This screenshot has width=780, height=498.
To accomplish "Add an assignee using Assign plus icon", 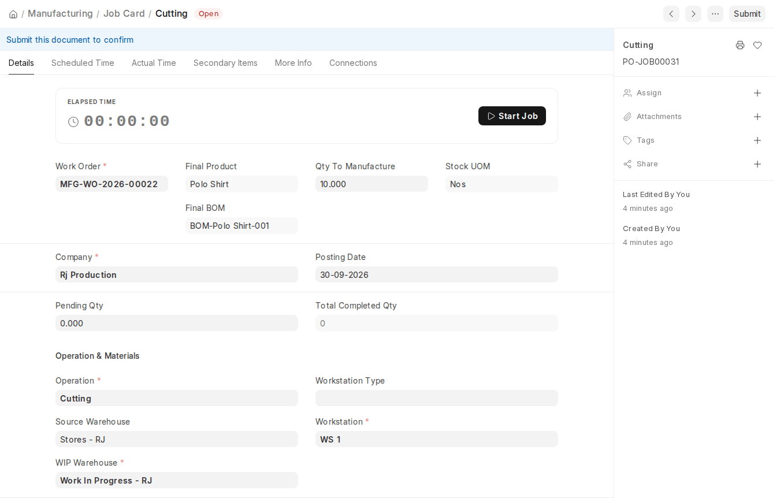I will (x=757, y=93).
